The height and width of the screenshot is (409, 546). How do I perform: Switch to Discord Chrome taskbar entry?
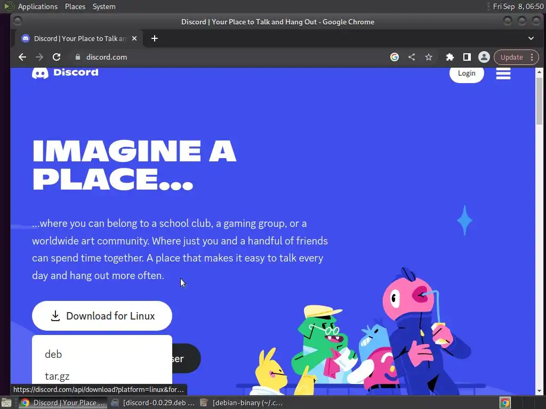[x=63, y=403]
